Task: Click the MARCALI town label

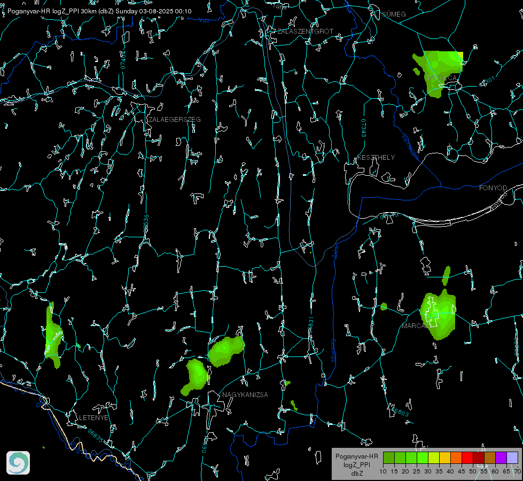Action: click(x=415, y=326)
